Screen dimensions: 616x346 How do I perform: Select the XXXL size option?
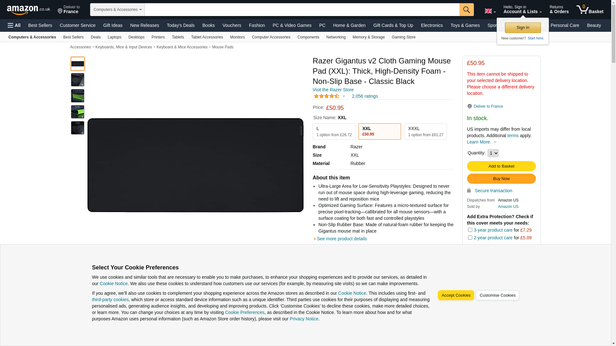425,131
